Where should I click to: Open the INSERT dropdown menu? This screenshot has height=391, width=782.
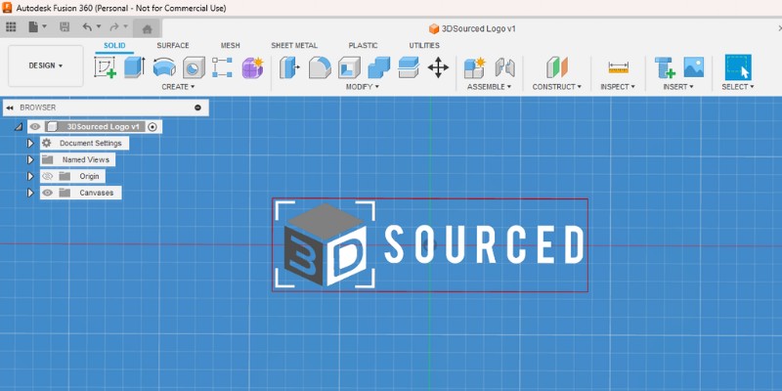coord(678,87)
